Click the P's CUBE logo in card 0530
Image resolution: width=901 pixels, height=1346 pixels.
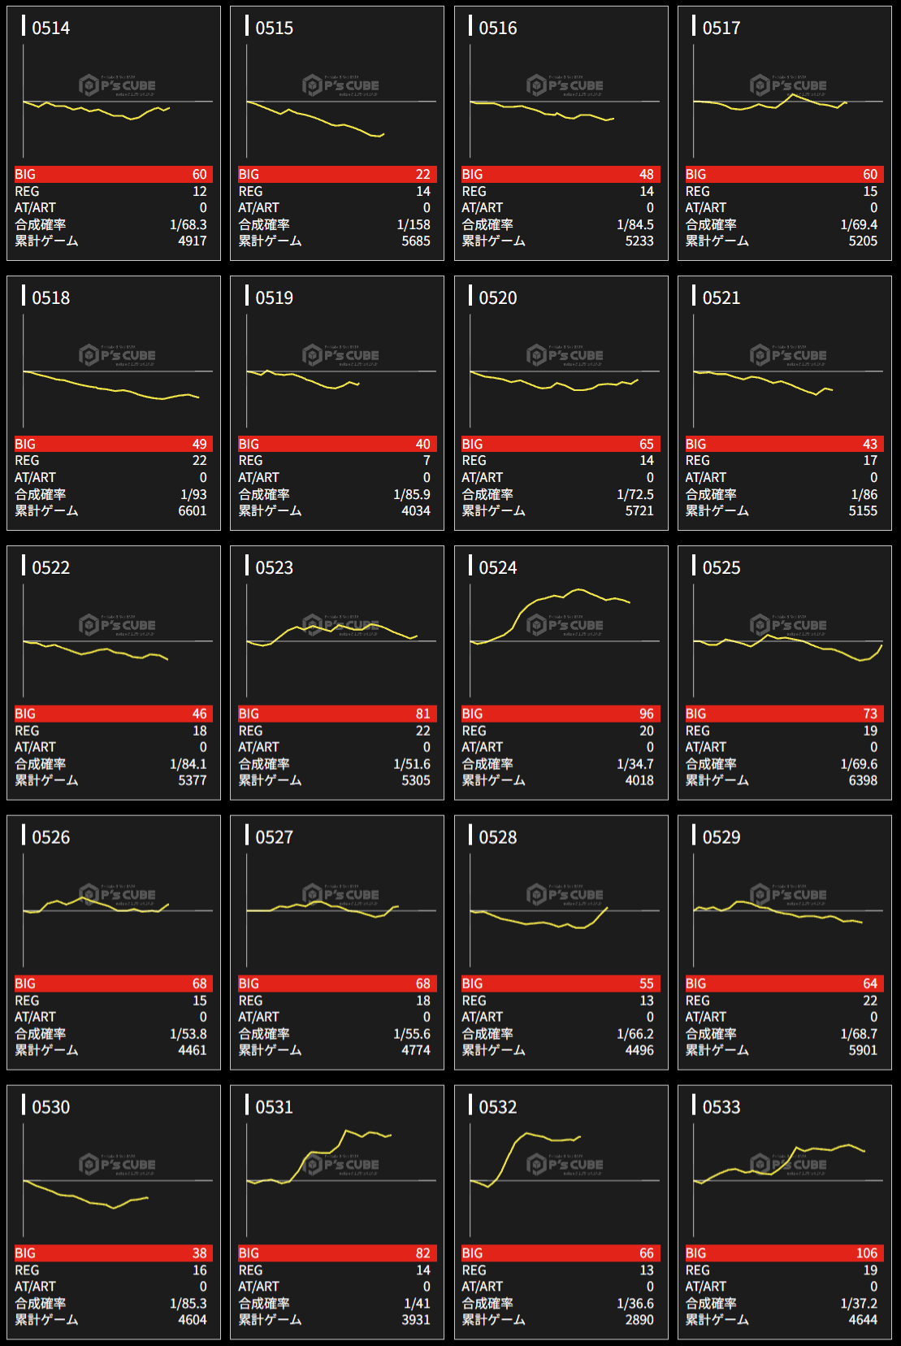coord(118,1165)
